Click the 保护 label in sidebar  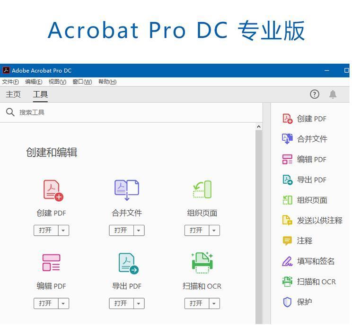click(x=304, y=302)
